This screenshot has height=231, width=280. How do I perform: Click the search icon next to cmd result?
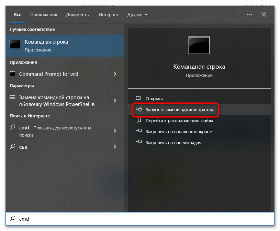(x=12, y=127)
